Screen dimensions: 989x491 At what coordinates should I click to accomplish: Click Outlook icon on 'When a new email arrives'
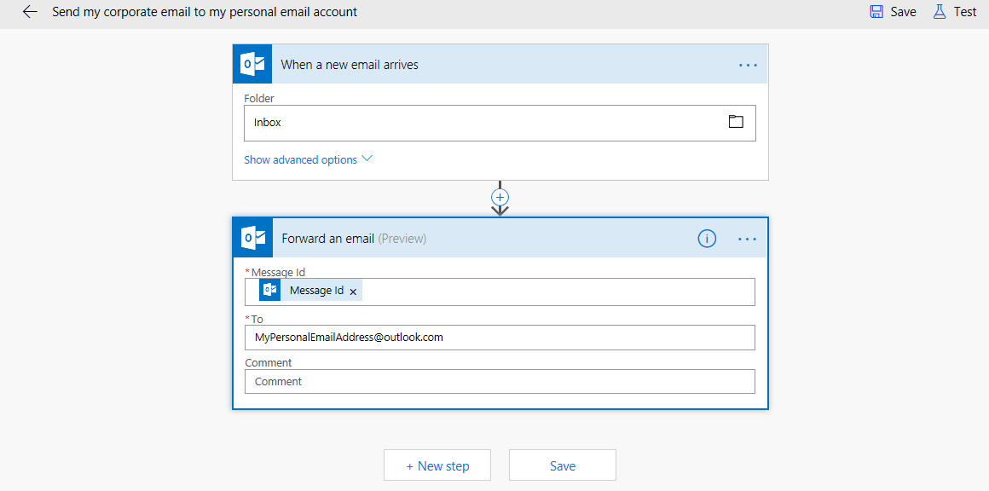tap(253, 65)
